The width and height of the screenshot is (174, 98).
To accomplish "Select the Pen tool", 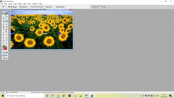I will coord(4,38).
